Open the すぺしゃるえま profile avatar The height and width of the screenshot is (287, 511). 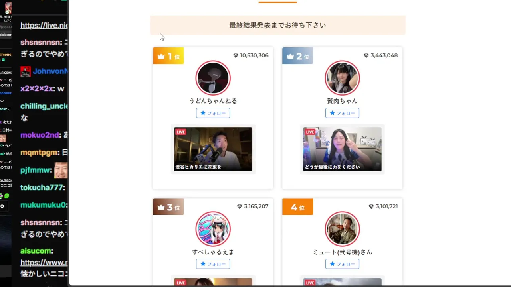tap(213, 229)
